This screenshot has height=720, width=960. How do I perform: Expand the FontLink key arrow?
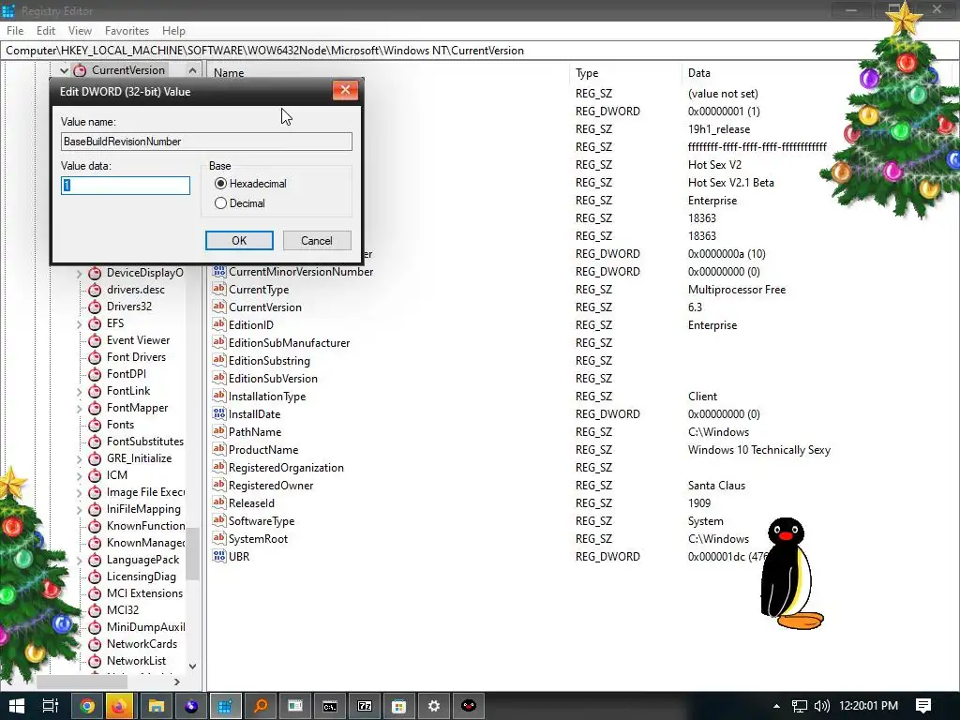point(79,391)
